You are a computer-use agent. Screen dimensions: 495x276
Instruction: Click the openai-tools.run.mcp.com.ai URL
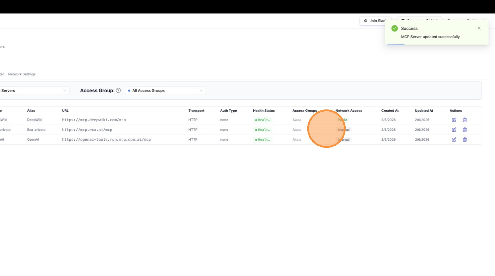(106, 140)
